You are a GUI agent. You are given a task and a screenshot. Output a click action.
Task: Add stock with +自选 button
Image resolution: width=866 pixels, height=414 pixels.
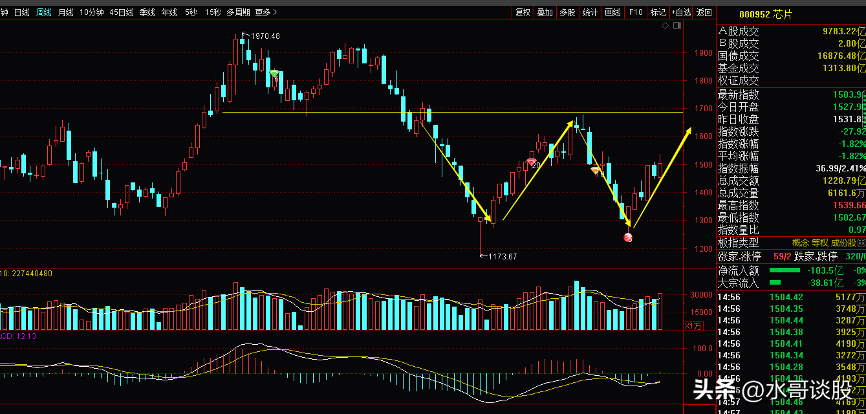click(680, 12)
